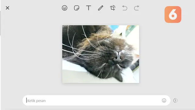Open the emoji picker in caption field
Viewport: 195px width, 110px height.
click(x=164, y=101)
